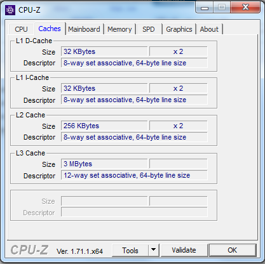The height and width of the screenshot is (264, 265).
Task: Click the L1 D-Cache descriptor field
Action: pyautogui.click(x=134, y=63)
